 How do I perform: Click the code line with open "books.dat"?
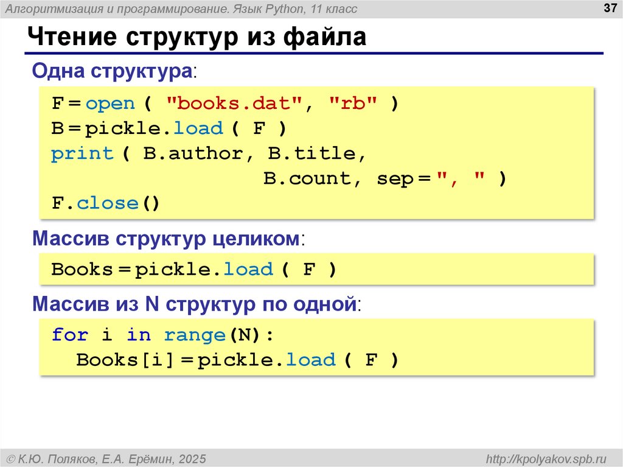click(225, 104)
